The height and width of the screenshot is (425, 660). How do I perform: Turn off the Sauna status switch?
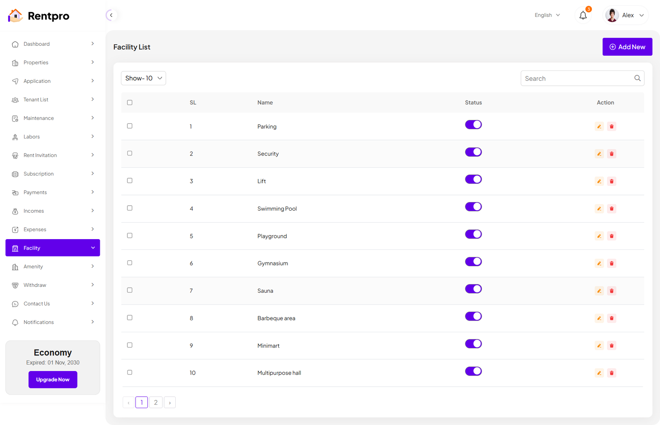[x=473, y=289]
